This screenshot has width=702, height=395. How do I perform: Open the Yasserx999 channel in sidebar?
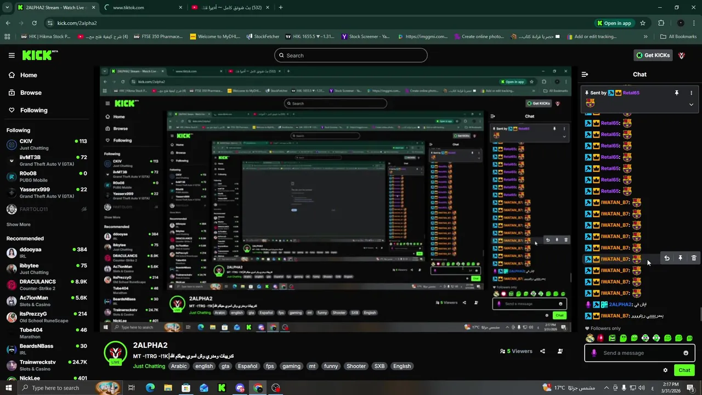click(47, 193)
